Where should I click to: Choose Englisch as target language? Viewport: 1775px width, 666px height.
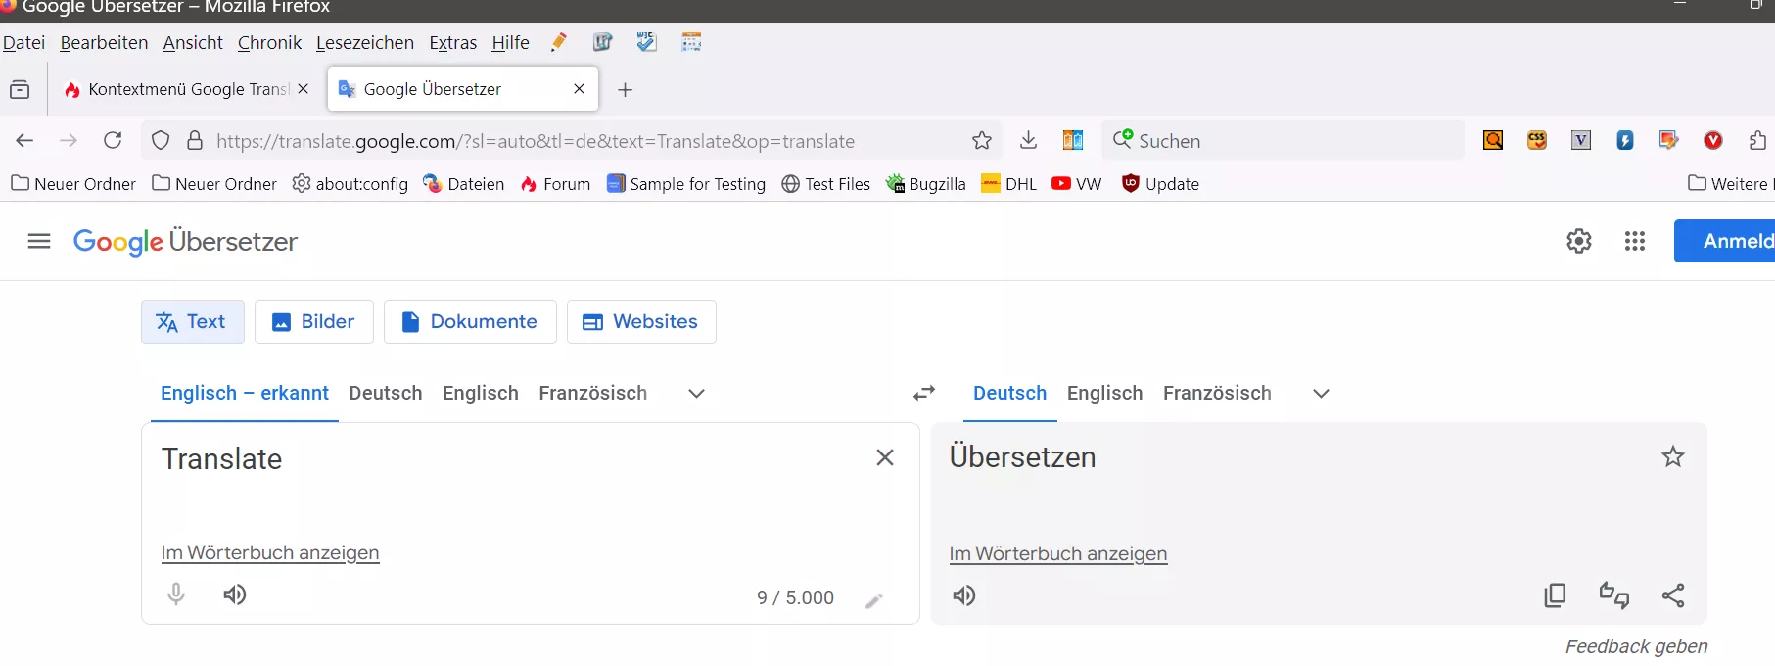point(1104,393)
